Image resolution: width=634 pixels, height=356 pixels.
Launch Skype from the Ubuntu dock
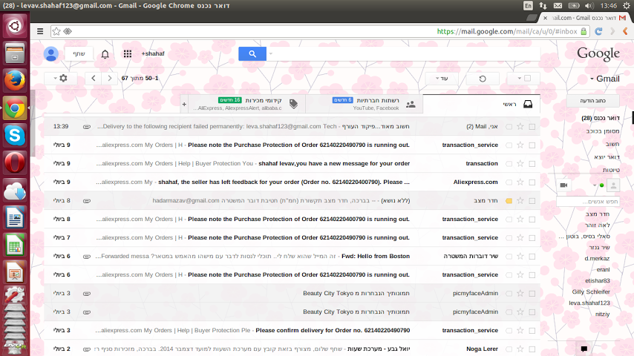tap(15, 136)
